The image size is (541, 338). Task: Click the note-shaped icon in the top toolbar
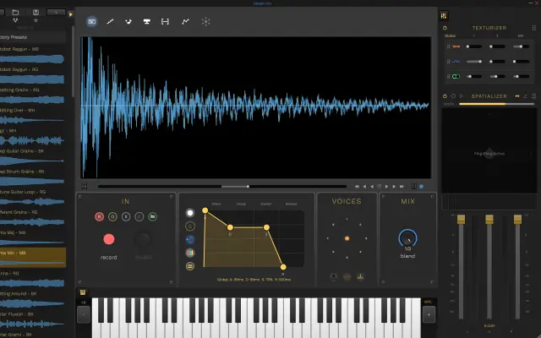[128, 21]
